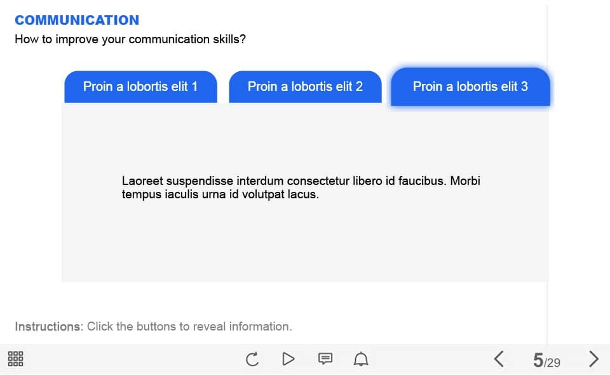Click the total slide count 29
This screenshot has height=375, width=610.
[553, 363]
